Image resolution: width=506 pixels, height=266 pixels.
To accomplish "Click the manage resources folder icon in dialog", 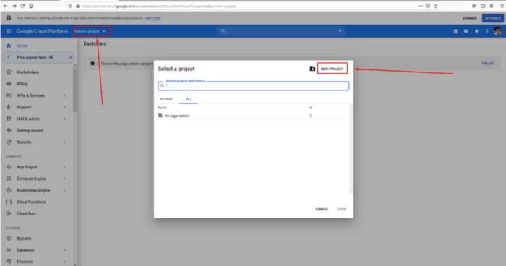I will [x=312, y=69].
